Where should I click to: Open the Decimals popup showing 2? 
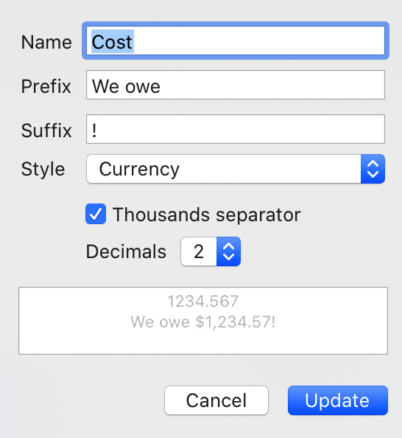click(x=211, y=251)
